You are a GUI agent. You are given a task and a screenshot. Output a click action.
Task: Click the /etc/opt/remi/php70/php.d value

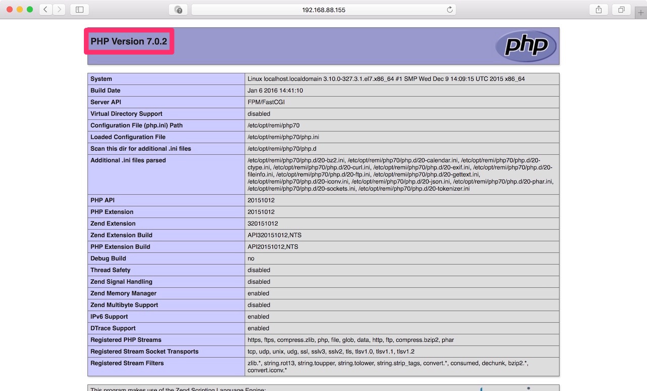282,149
